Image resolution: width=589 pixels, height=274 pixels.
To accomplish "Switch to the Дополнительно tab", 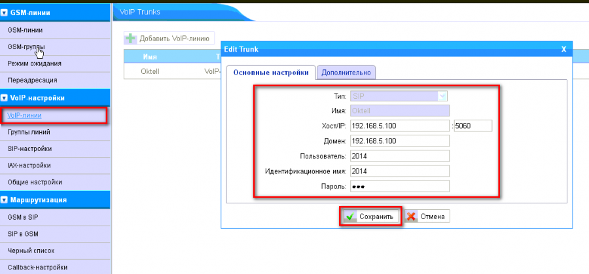I will 346,73.
